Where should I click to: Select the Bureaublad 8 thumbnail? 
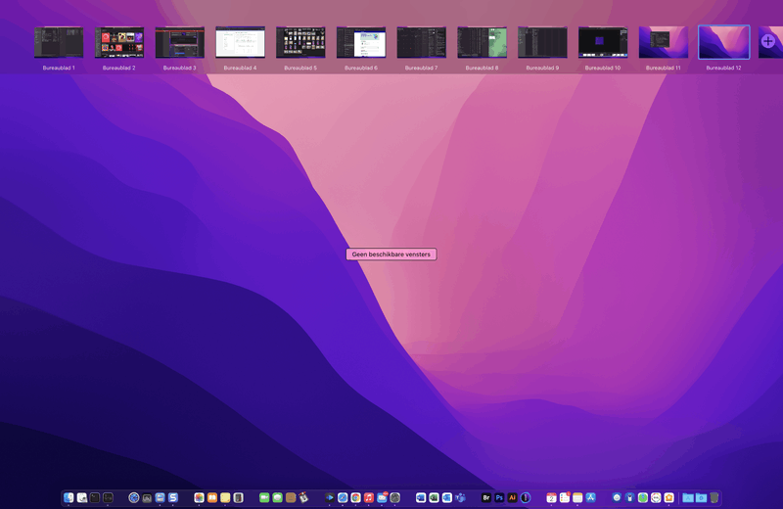pyautogui.click(x=482, y=42)
